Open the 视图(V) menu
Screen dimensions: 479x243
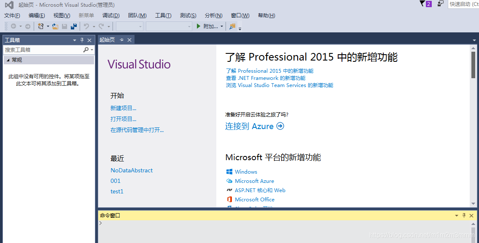62,16
